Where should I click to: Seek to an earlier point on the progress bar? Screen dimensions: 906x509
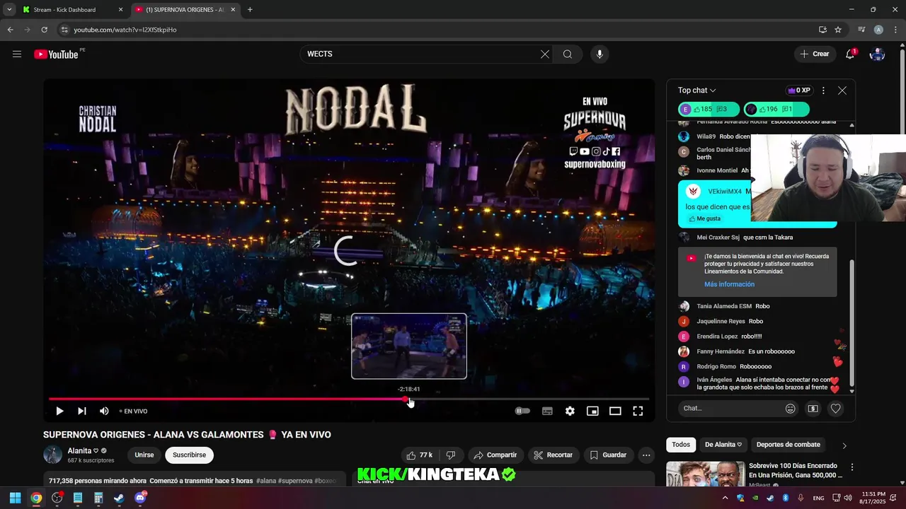point(226,399)
